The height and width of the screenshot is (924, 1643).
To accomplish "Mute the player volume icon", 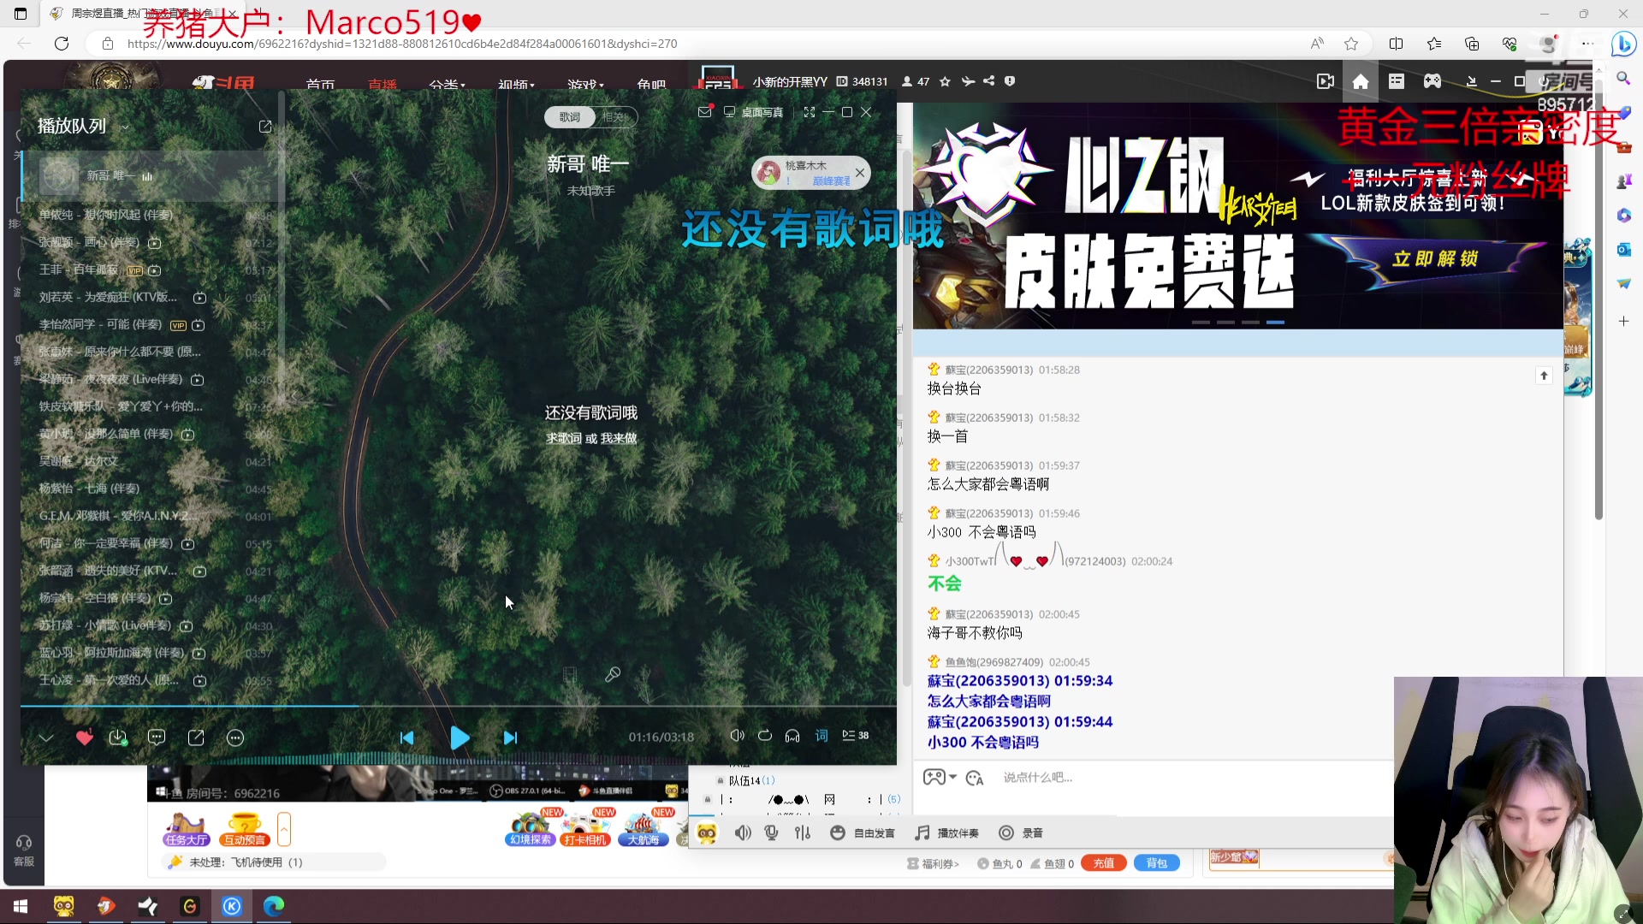I will point(738,735).
